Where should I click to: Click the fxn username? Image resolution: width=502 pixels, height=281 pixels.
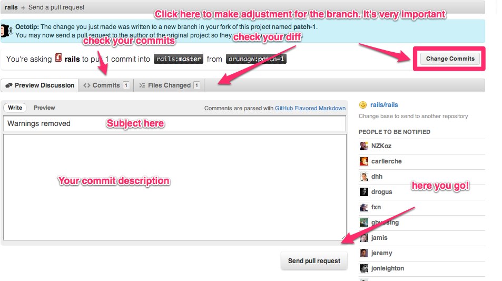376,207
